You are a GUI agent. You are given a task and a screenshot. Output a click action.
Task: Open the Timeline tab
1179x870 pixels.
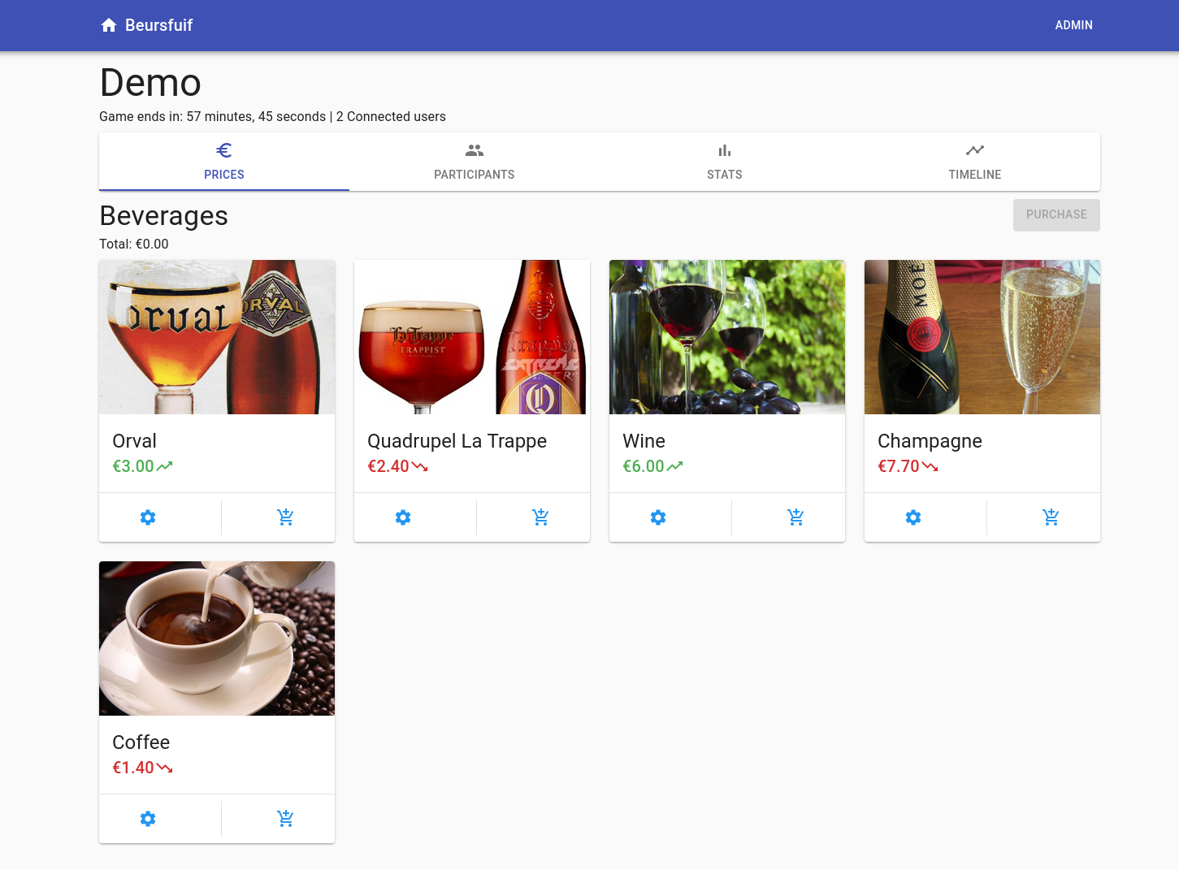[x=975, y=162]
